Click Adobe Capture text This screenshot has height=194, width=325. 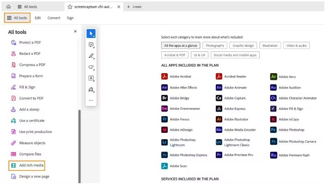(x=235, y=98)
